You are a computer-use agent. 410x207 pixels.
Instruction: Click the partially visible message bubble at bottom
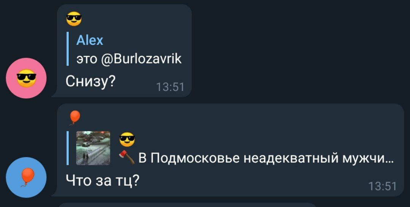tap(187, 205)
